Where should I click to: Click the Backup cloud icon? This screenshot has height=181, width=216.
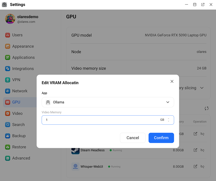pos(8,136)
